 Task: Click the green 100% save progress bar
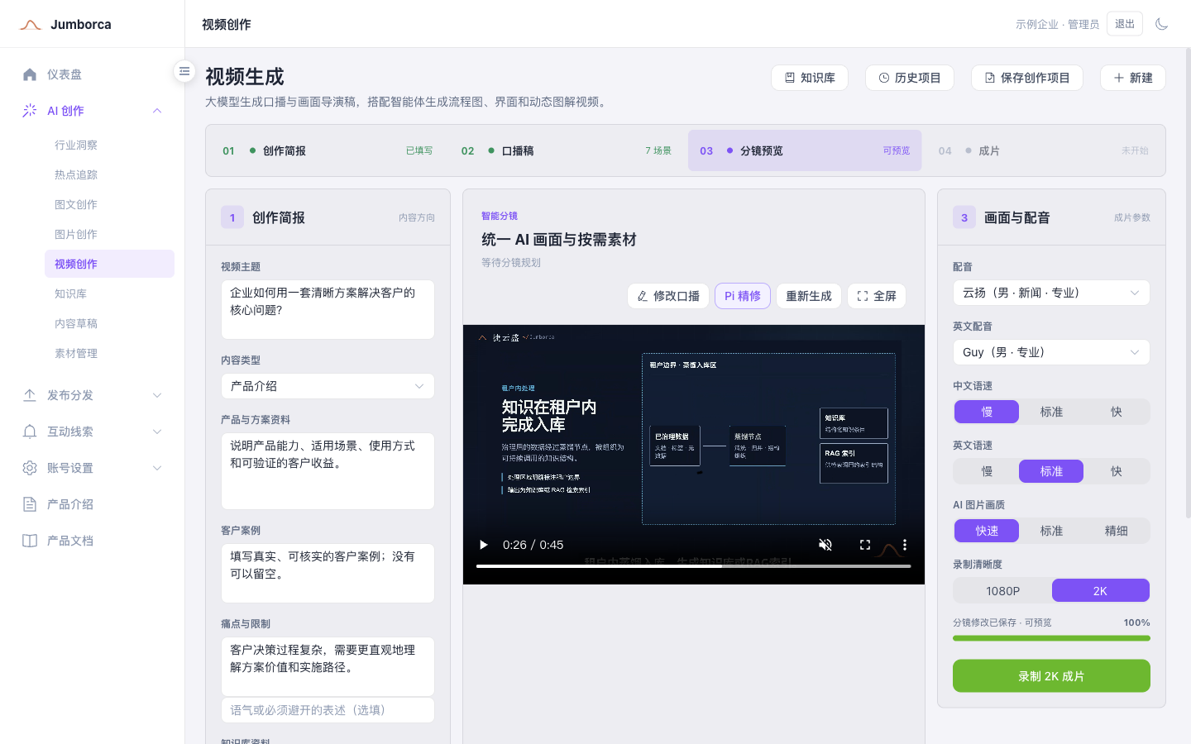(x=1051, y=638)
